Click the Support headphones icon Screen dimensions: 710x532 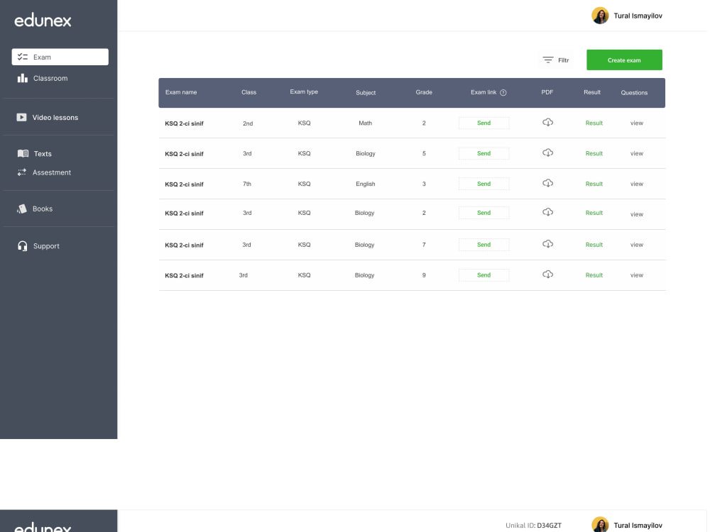pos(22,246)
